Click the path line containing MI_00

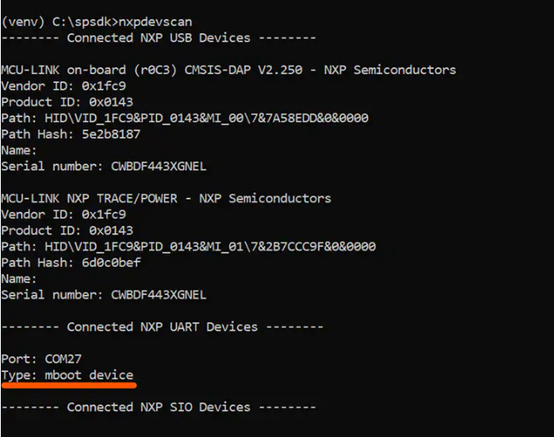point(185,118)
